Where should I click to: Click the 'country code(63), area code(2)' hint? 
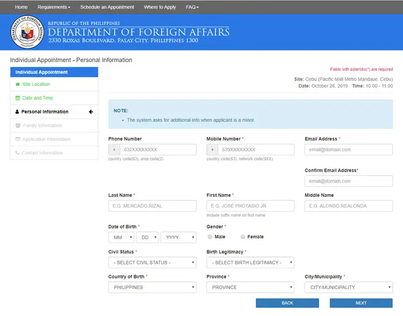[136, 159]
